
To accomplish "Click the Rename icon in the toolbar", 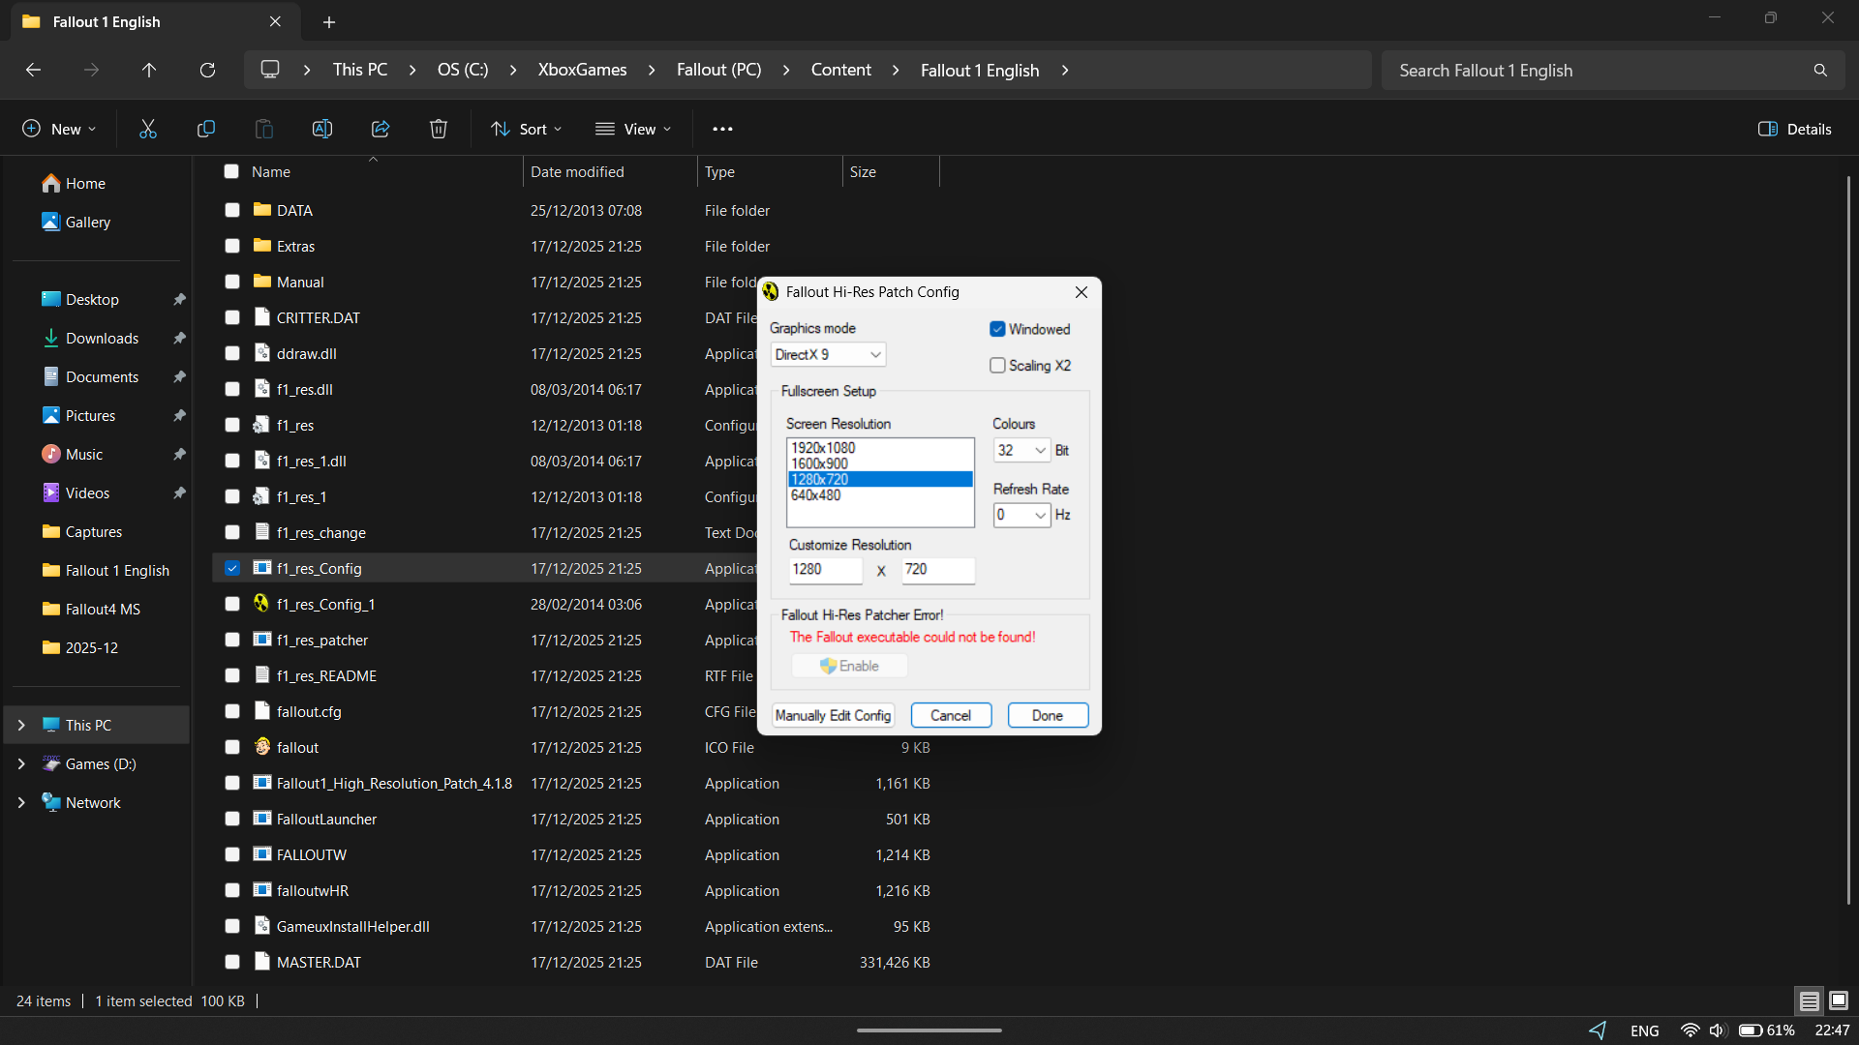I will click(321, 128).
